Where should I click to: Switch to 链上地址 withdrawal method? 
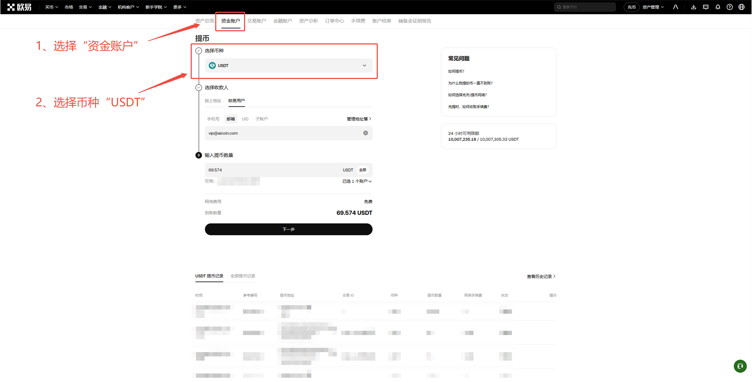213,101
